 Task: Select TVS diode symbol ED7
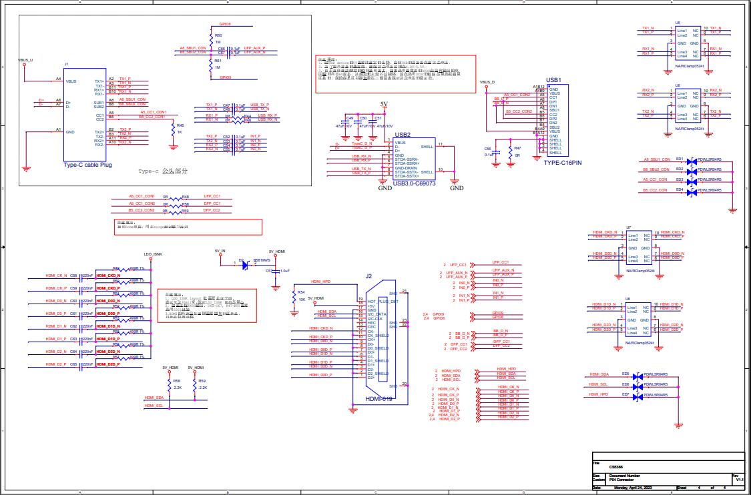pos(638,398)
